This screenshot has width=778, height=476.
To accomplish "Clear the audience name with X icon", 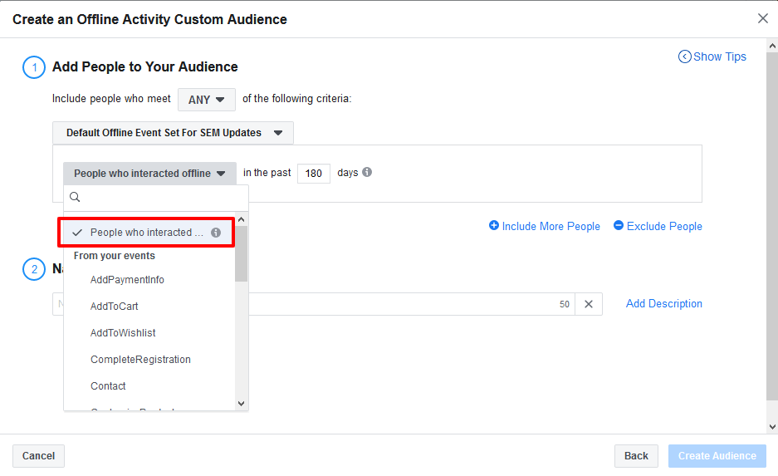I will [x=589, y=304].
